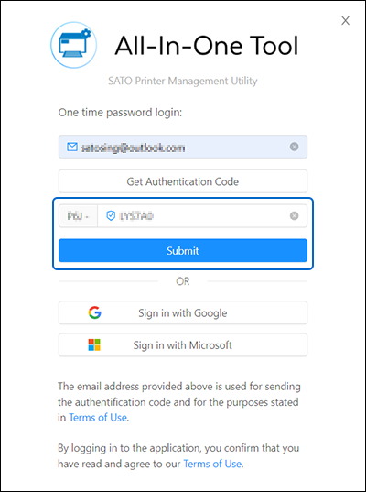
Task: Click the One time password login label
Action: point(120,113)
